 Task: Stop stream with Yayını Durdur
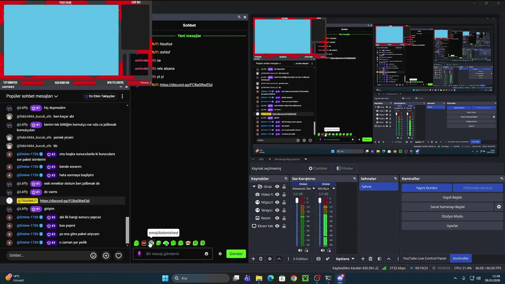(x=426, y=188)
